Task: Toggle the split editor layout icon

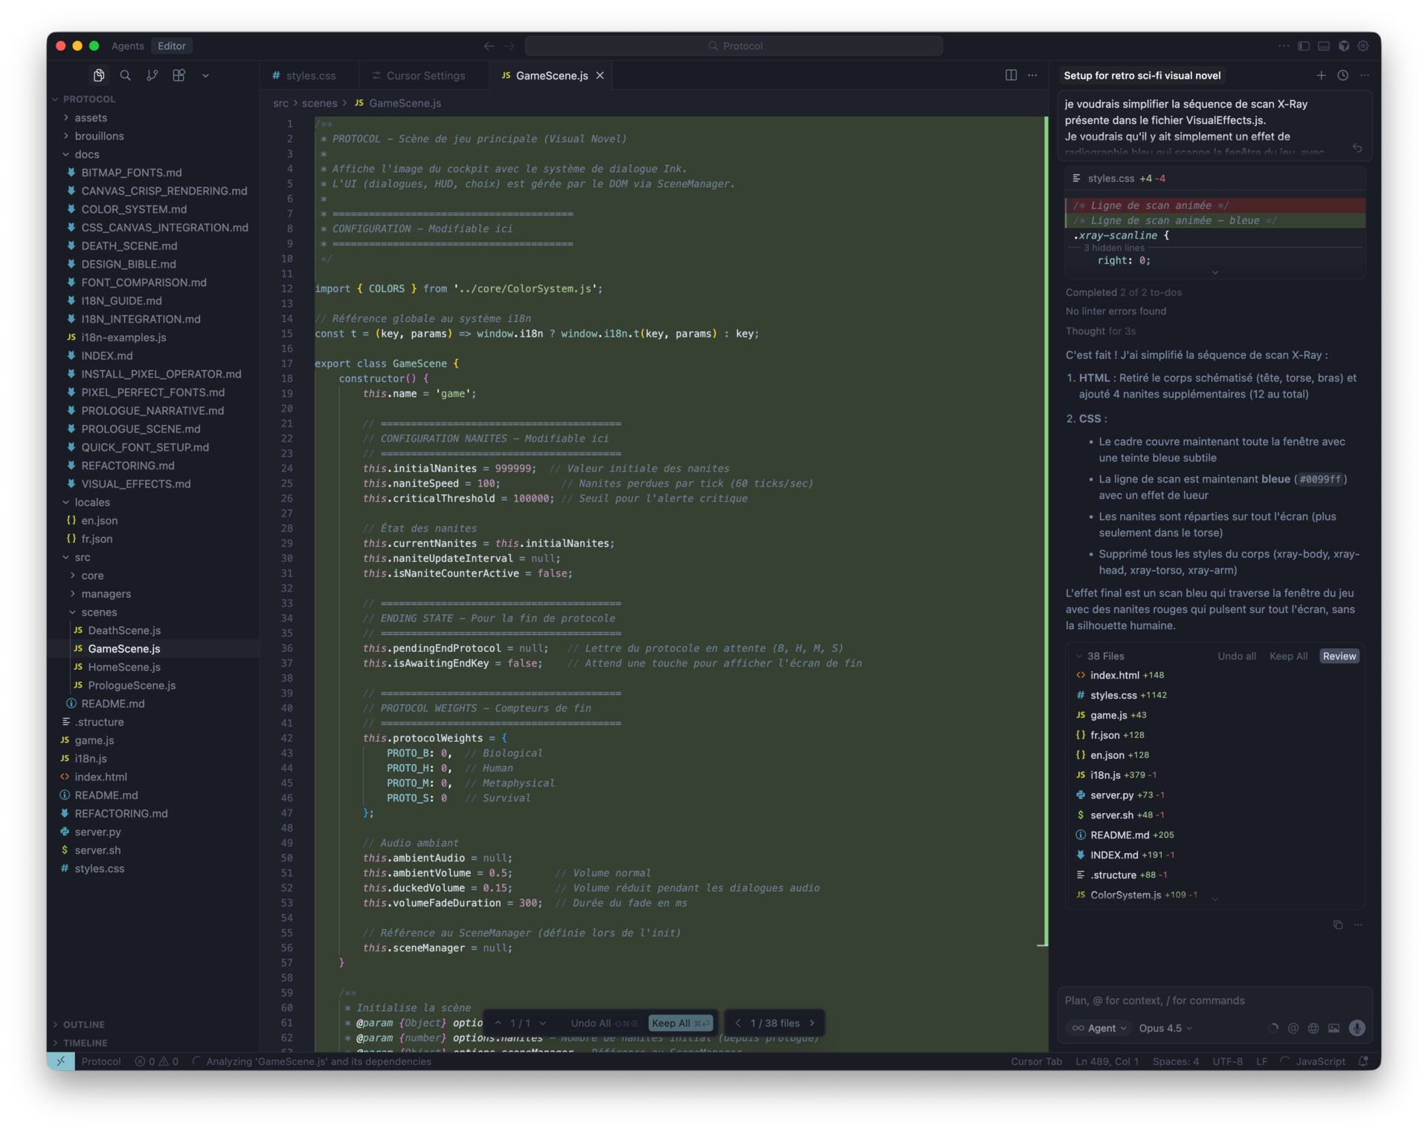Action: coord(1011,75)
